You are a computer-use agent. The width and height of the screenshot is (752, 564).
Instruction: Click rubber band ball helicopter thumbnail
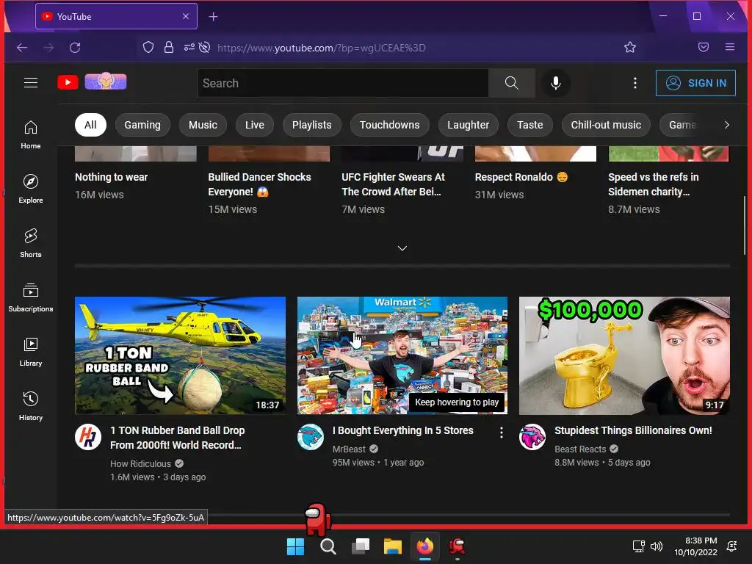point(181,355)
